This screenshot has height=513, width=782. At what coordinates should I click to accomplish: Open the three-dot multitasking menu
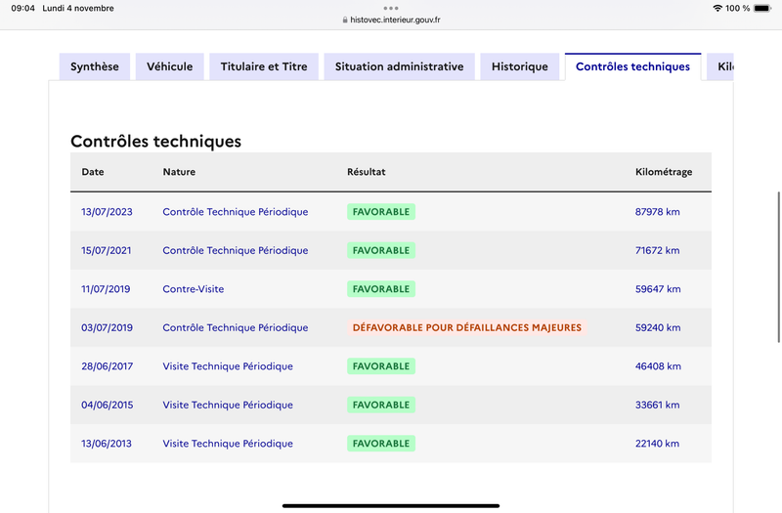[x=390, y=8]
